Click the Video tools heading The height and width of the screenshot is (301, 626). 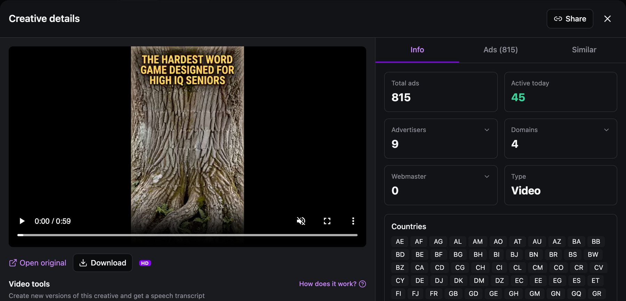(x=29, y=284)
